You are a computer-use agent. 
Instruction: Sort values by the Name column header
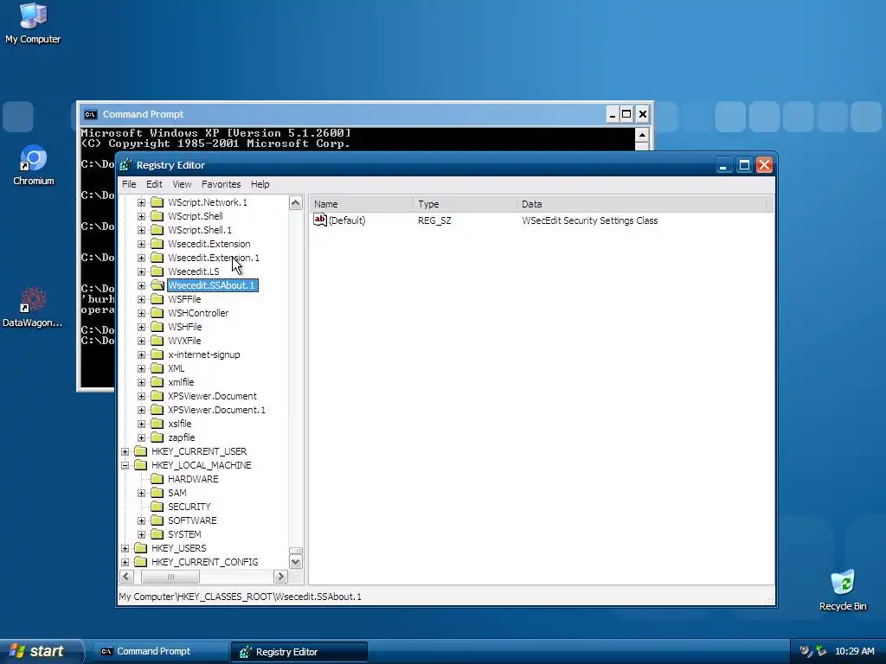361,204
